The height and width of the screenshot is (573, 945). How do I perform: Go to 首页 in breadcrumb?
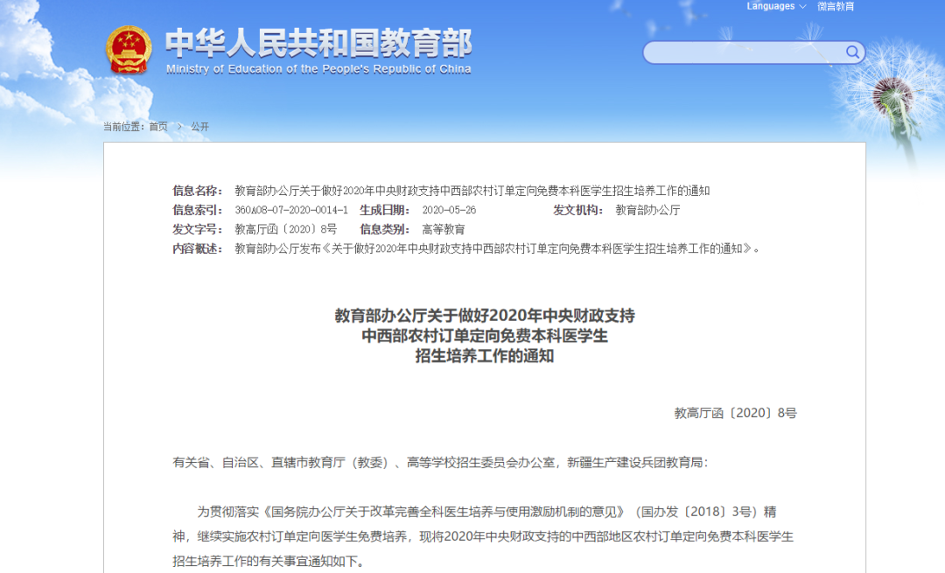click(158, 127)
